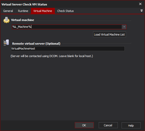Expand the virtual machine combo box arrow
The image size is (145, 131).
pyautogui.click(x=124, y=27)
